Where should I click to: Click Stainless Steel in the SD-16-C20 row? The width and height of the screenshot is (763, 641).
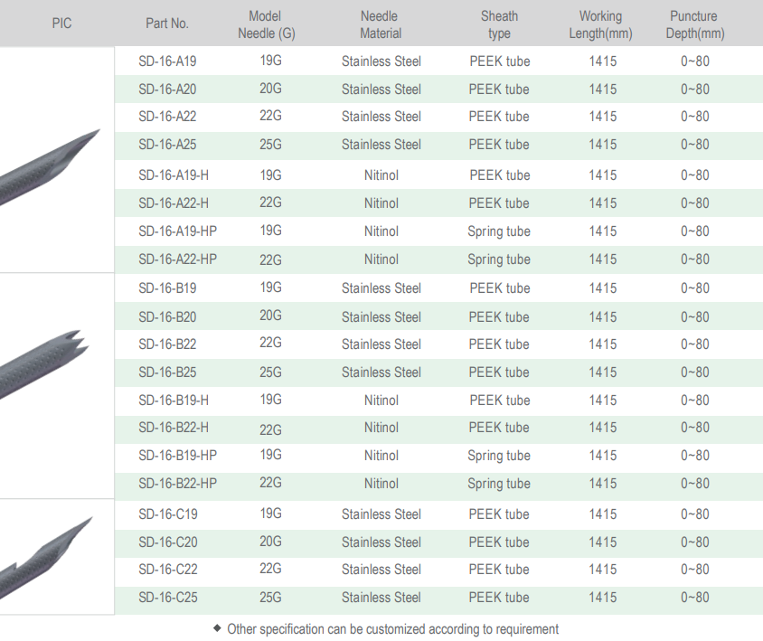381,542
